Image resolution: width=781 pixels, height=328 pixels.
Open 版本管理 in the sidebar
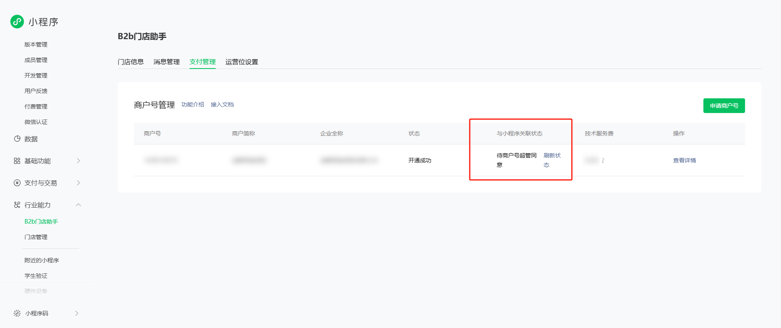[x=36, y=44]
